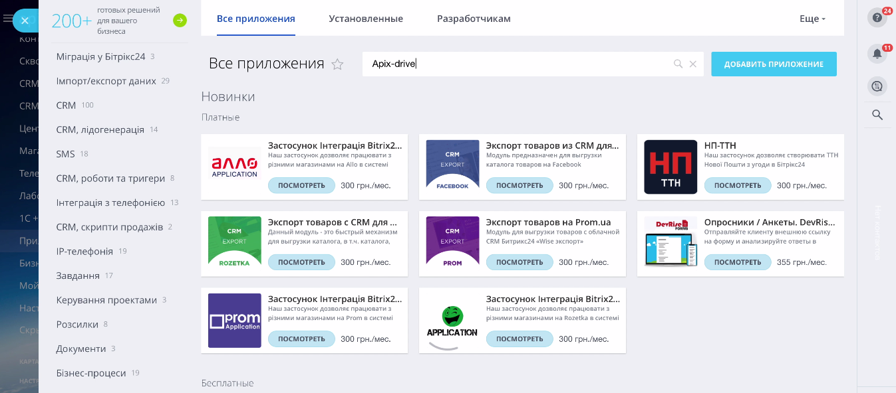
Task: Open Экспорт товаров из CRM для Facebook title
Action: coord(553,145)
